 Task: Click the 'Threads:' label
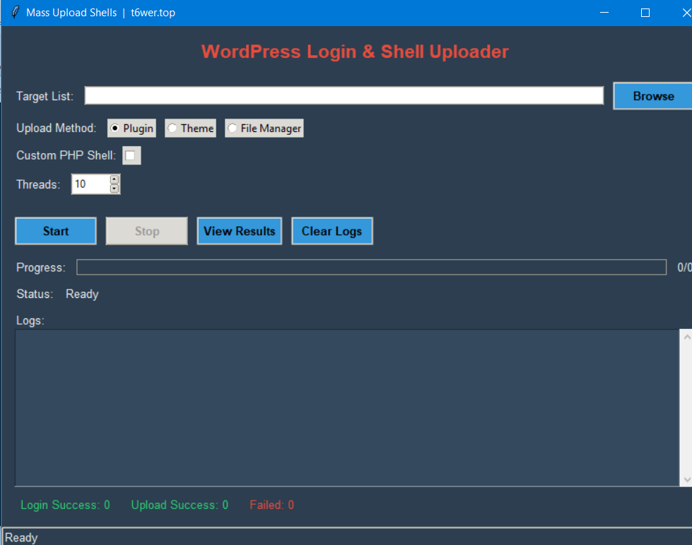(38, 184)
